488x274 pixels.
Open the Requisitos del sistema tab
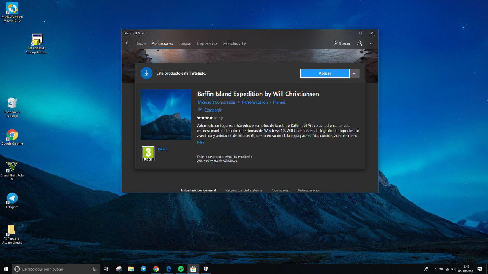(244, 190)
